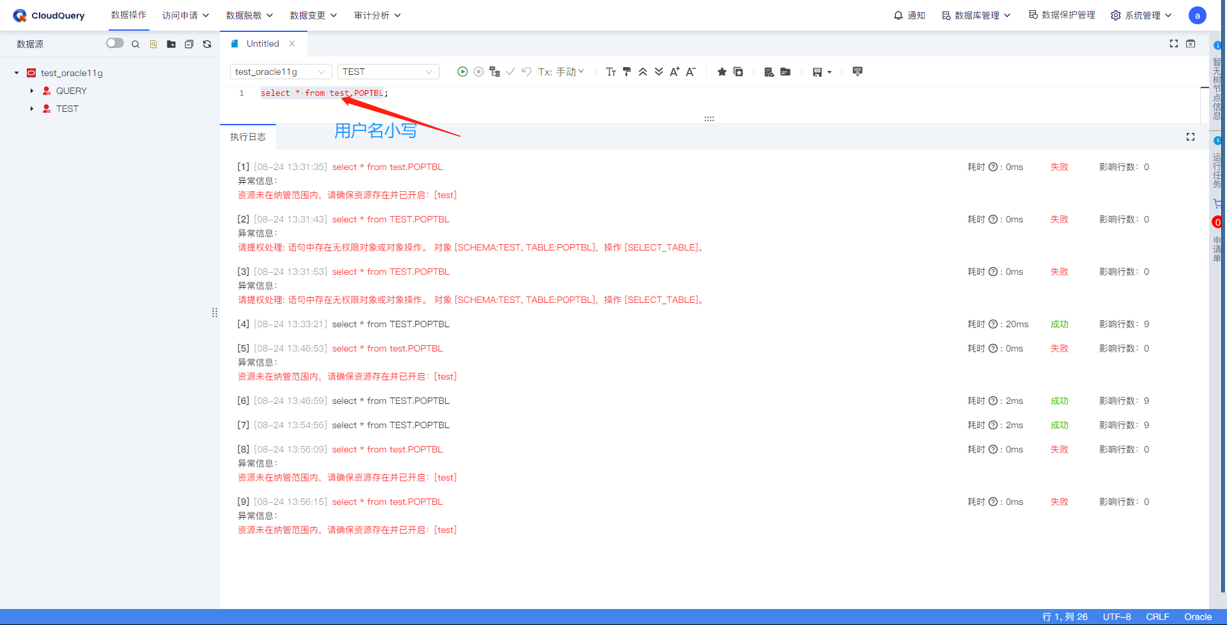Click the Tt text case icon

coord(611,72)
